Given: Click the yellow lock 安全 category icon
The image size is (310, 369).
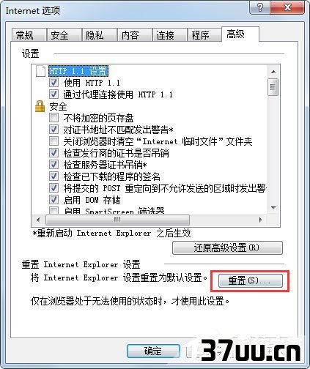Looking at the screenshot, I should [40, 107].
